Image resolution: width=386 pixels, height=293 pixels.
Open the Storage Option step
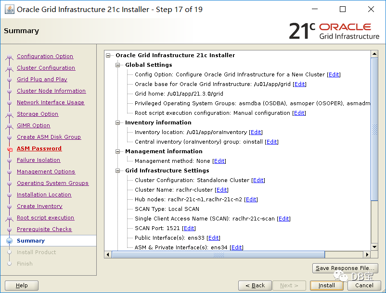tap(38, 114)
